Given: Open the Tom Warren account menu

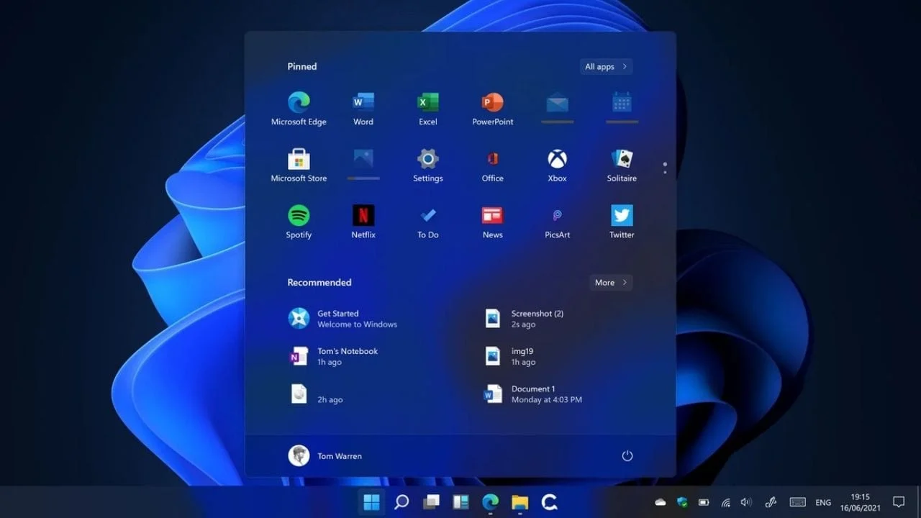Looking at the screenshot, I should pyautogui.click(x=325, y=455).
